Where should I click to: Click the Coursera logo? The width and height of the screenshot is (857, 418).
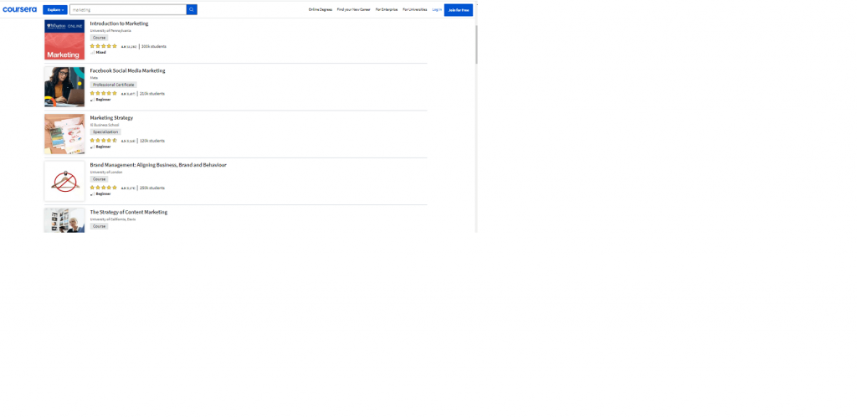click(x=20, y=9)
